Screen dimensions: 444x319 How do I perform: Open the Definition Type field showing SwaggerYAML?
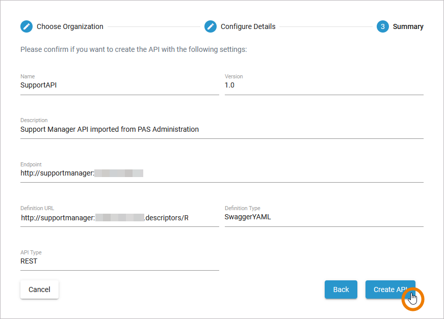(x=324, y=217)
